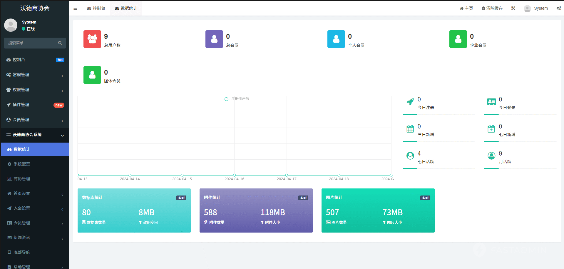The width and height of the screenshot is (564, 269).
Task: Click search magnifier icon in menu search
Action: (x=60, y=43)
